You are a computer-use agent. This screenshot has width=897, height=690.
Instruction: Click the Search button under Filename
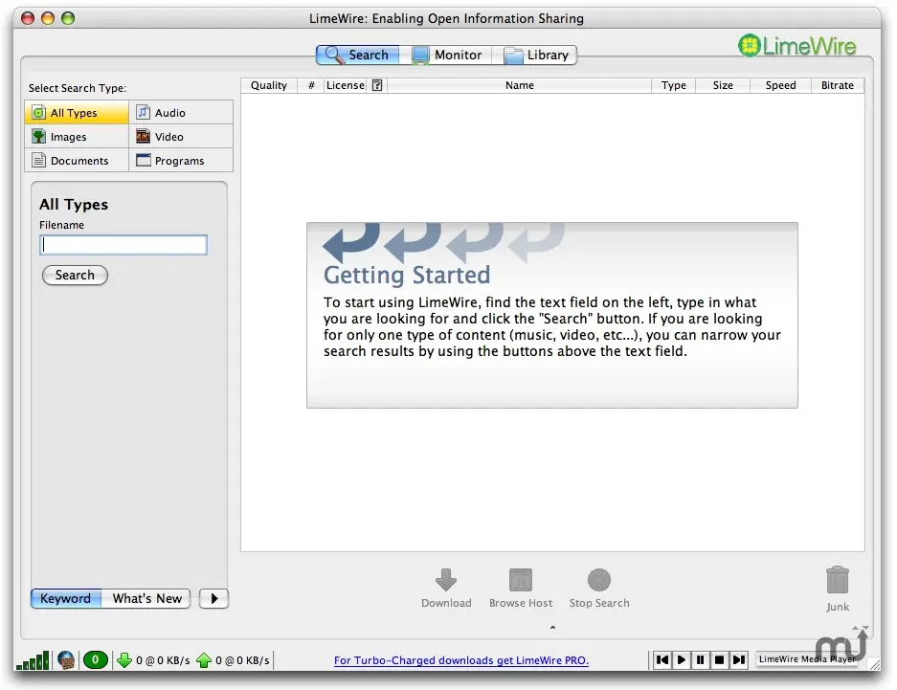75,275
